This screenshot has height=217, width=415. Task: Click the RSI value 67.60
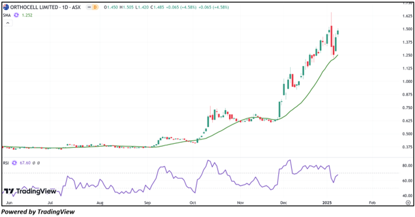coord(25,163)
